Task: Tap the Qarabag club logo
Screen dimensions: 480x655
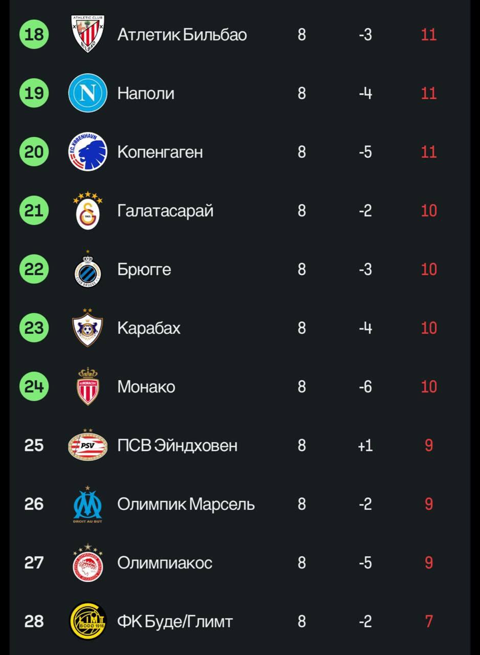Action: [88, 327]
